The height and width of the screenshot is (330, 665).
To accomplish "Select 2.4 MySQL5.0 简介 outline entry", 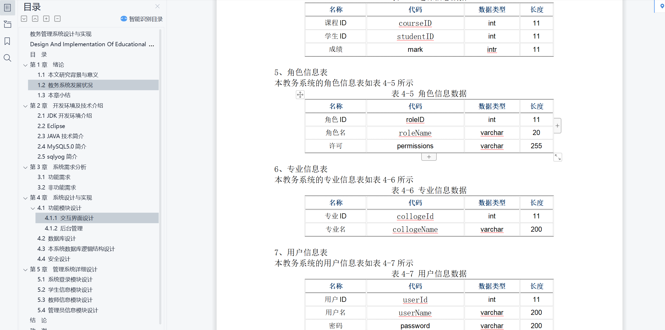I will click(x=62, y=146).
